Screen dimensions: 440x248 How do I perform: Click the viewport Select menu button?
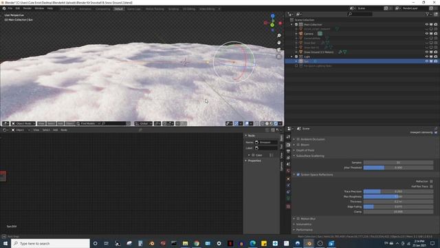(x=51, y=123)
